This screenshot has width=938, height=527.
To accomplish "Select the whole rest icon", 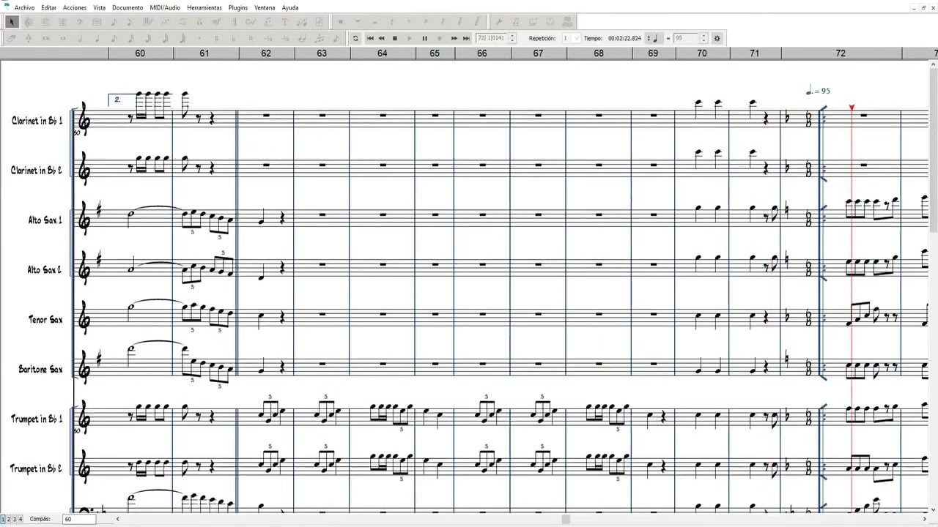I will (358, 22).
